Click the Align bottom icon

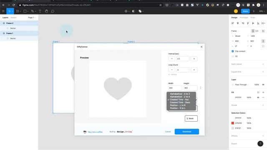(x=258, y=23)
